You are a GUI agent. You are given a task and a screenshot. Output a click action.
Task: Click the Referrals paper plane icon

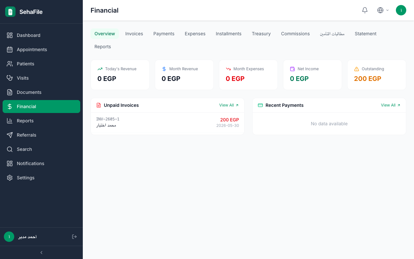10,135
